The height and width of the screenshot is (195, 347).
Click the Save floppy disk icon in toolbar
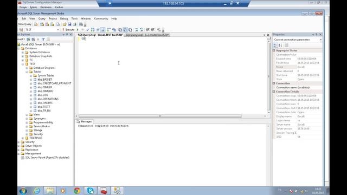69,24
